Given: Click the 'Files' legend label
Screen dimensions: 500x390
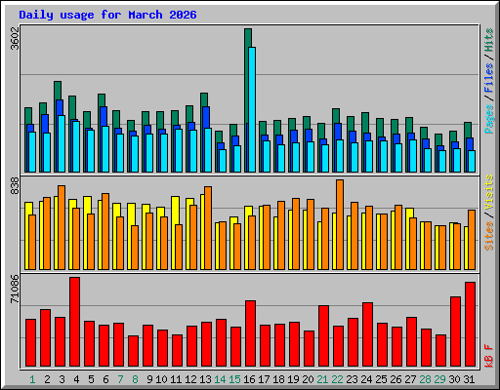Looking at the screenshot, I should tap(489, 78).
